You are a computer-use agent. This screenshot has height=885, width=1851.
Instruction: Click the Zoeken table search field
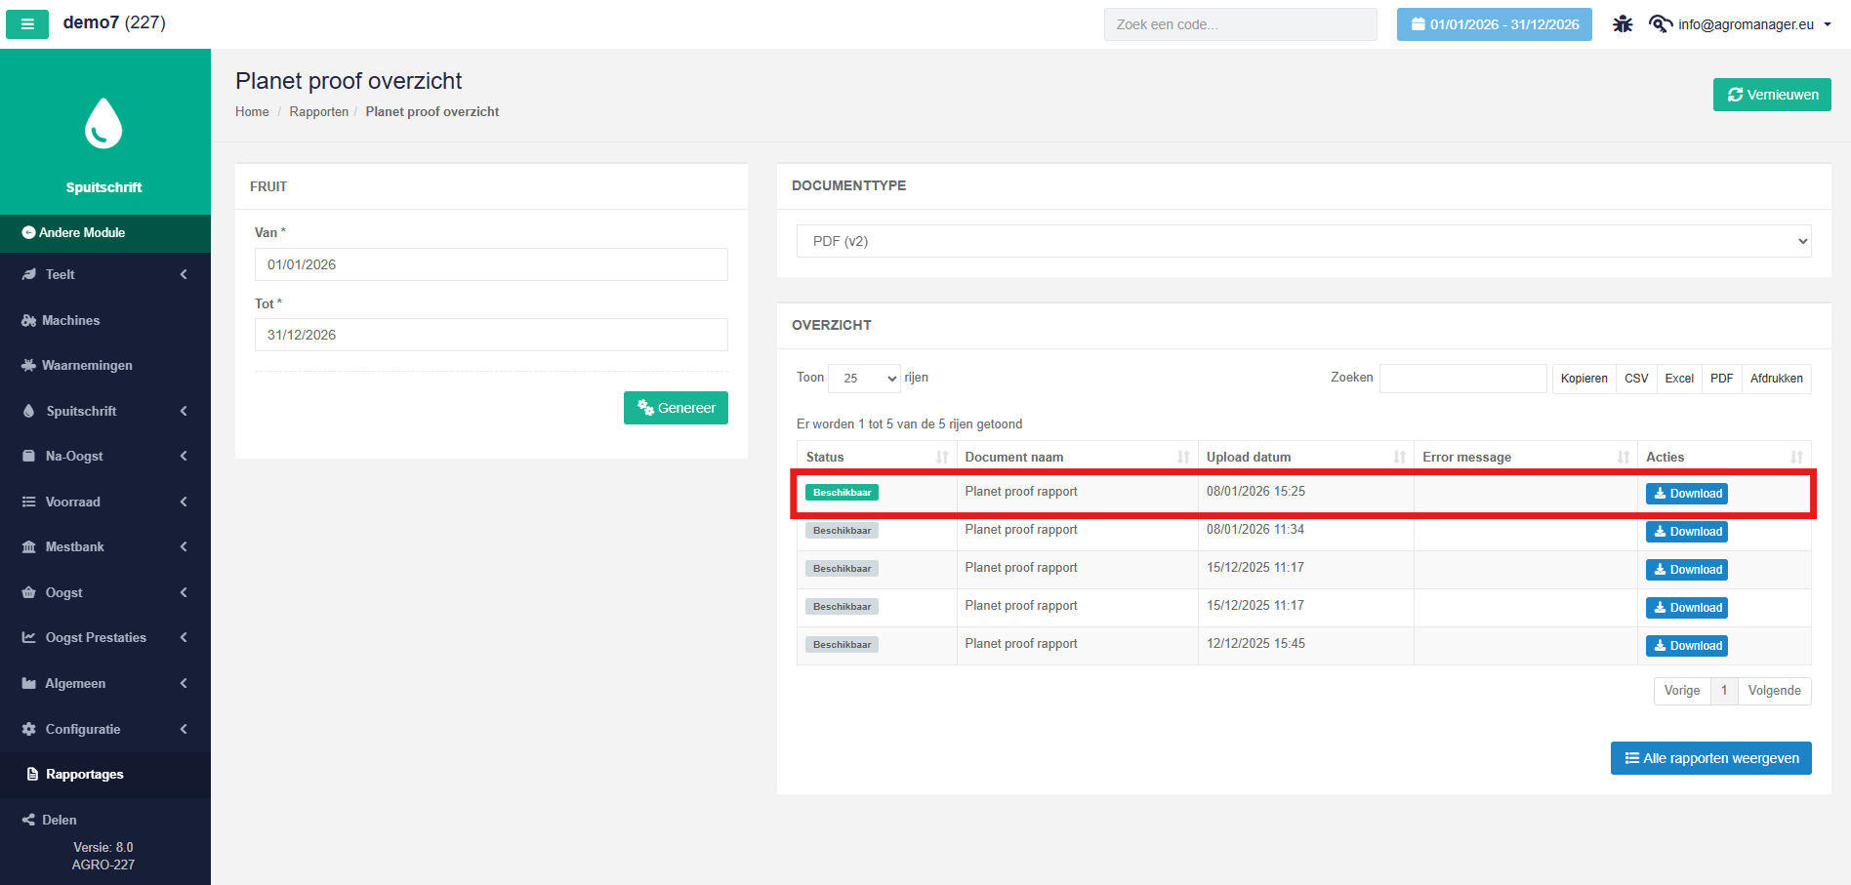[x=1462, y=378]
